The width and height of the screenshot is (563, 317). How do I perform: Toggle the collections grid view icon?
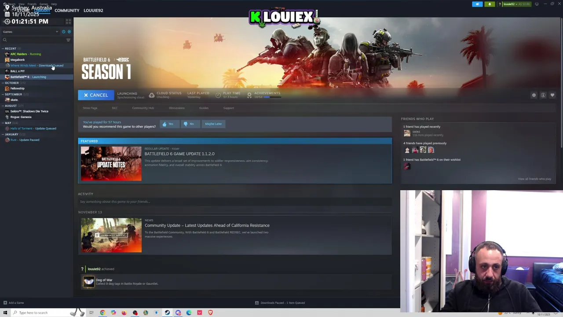coord(68,21)
